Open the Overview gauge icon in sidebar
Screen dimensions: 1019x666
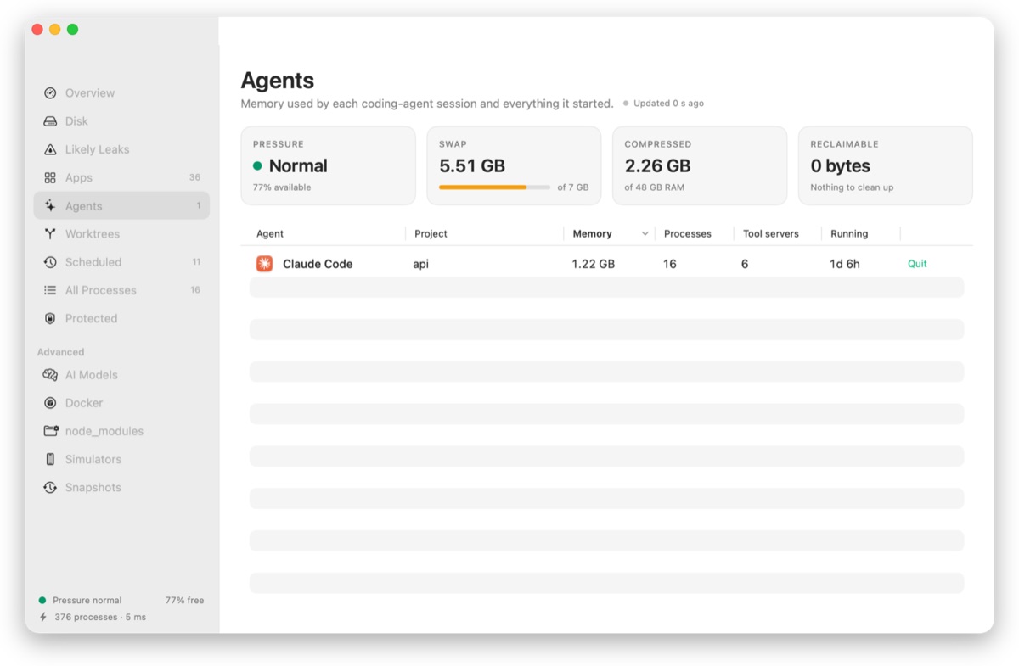pos(50,93)
